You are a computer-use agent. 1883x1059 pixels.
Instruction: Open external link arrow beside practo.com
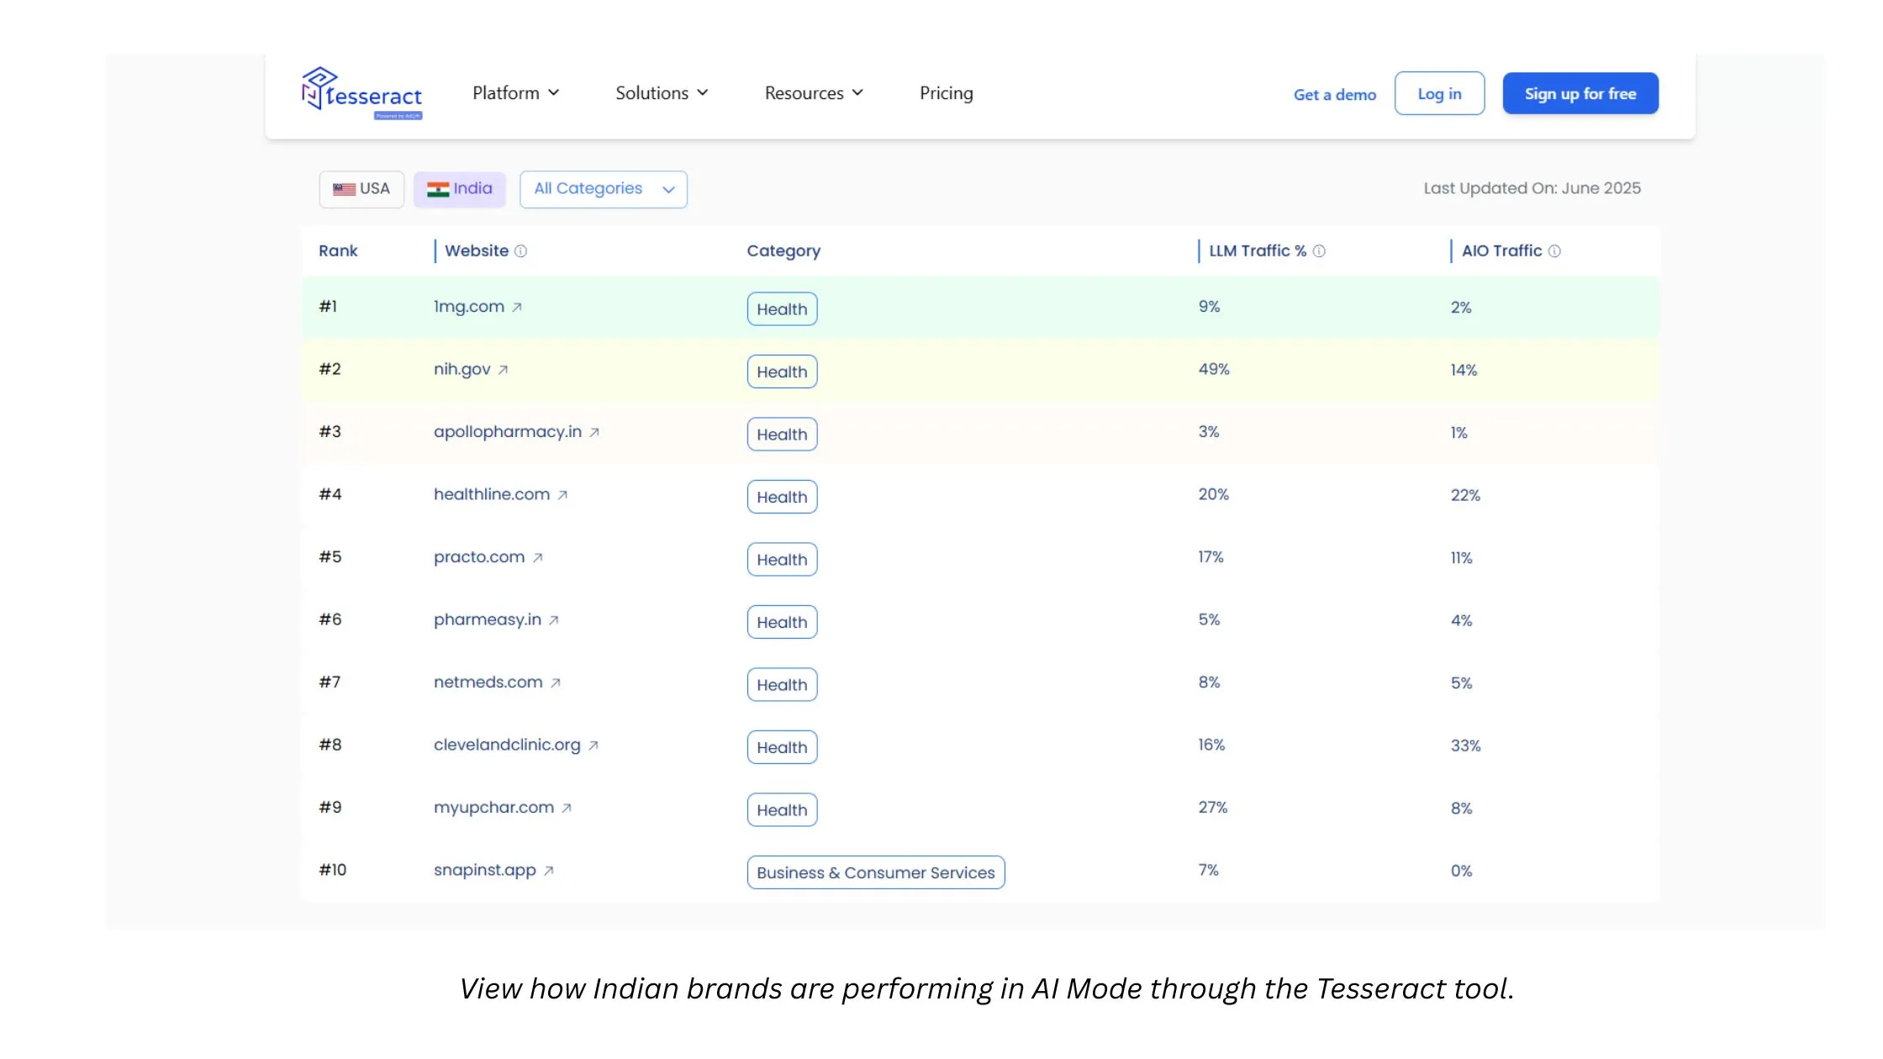point(537,557)
